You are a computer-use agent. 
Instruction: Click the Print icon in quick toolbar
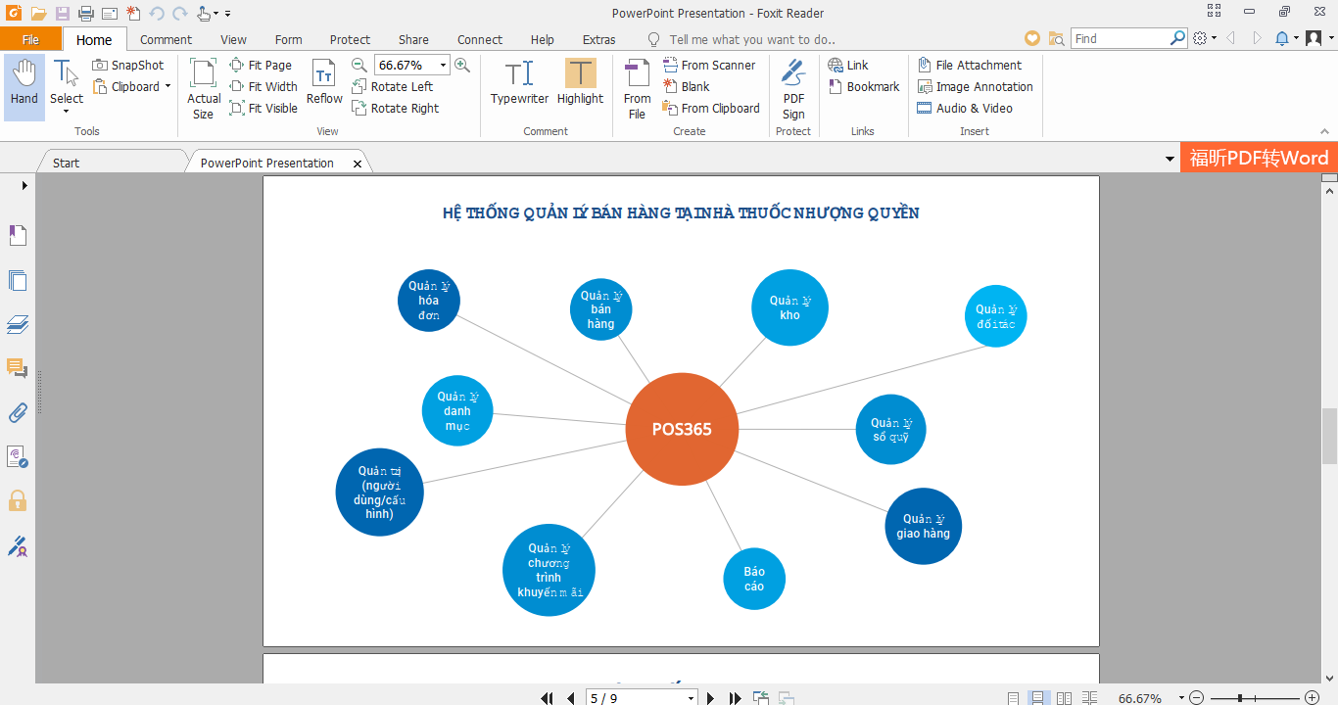pyautogui.click(x=86, y=13)
